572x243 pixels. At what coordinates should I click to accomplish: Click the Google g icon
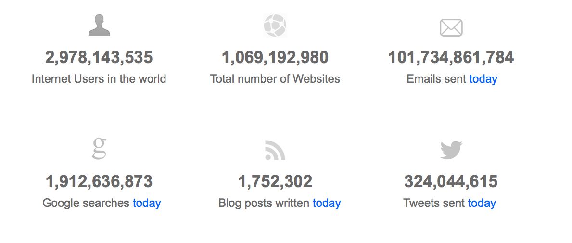click(99, 149)
